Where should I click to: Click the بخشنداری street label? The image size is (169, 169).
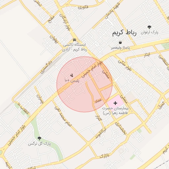click(120, 128)
